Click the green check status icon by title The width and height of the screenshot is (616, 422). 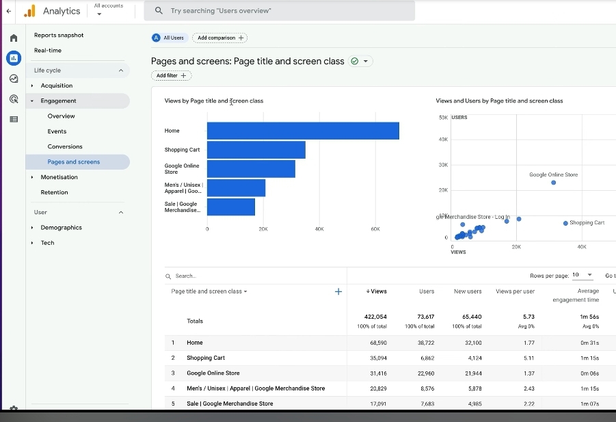[x=354, y=61]
